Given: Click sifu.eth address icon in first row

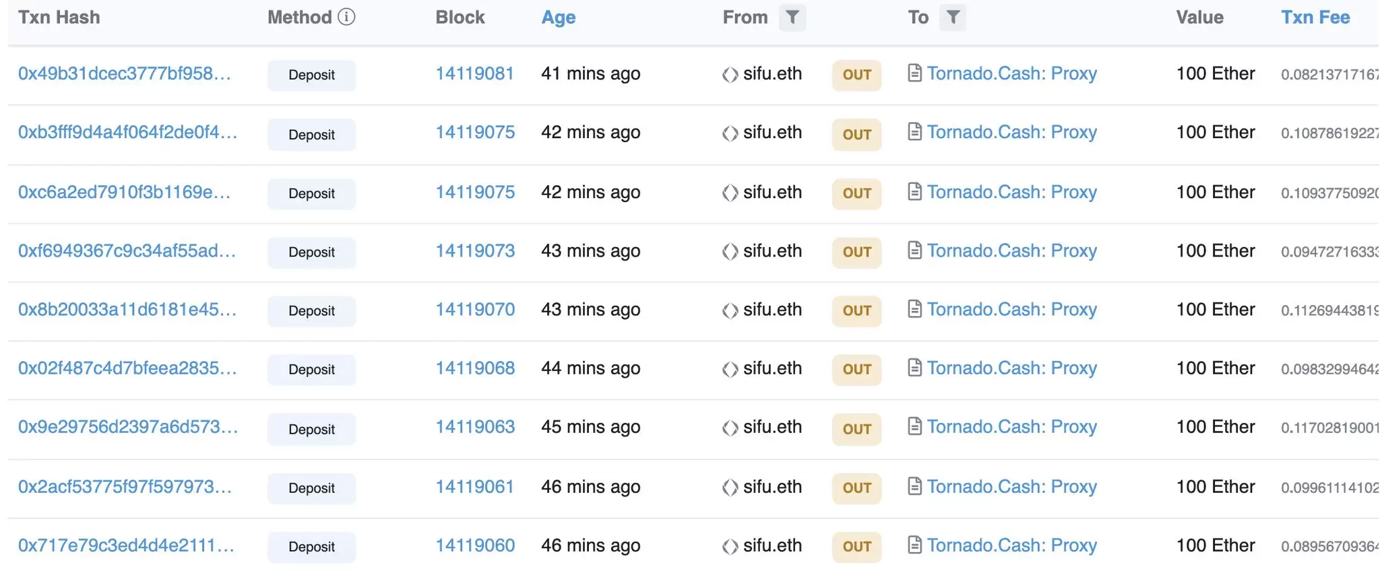Looking at the screenshot, I should [x=730, y=75].
